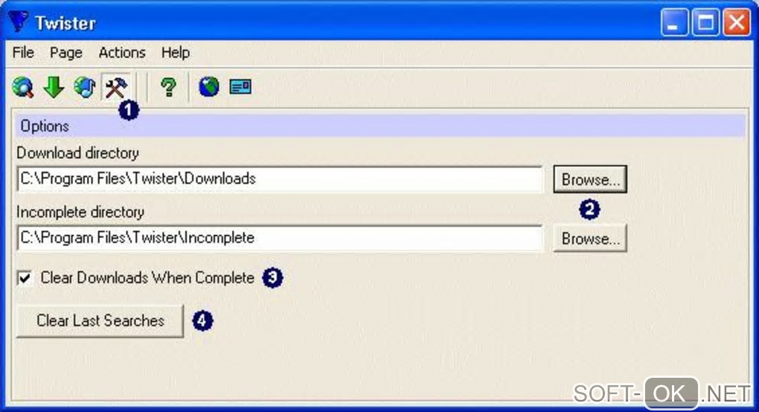Click inside the Incomplete directory path field
The image size is (759, 412).
[x=280, y=239]
